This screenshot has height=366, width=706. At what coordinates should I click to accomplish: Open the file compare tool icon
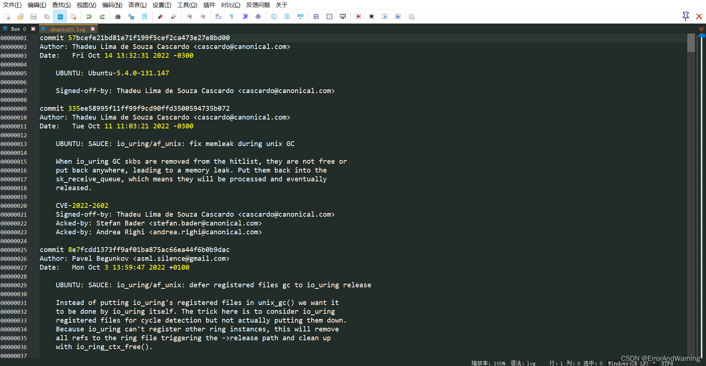tap(316, 17)
